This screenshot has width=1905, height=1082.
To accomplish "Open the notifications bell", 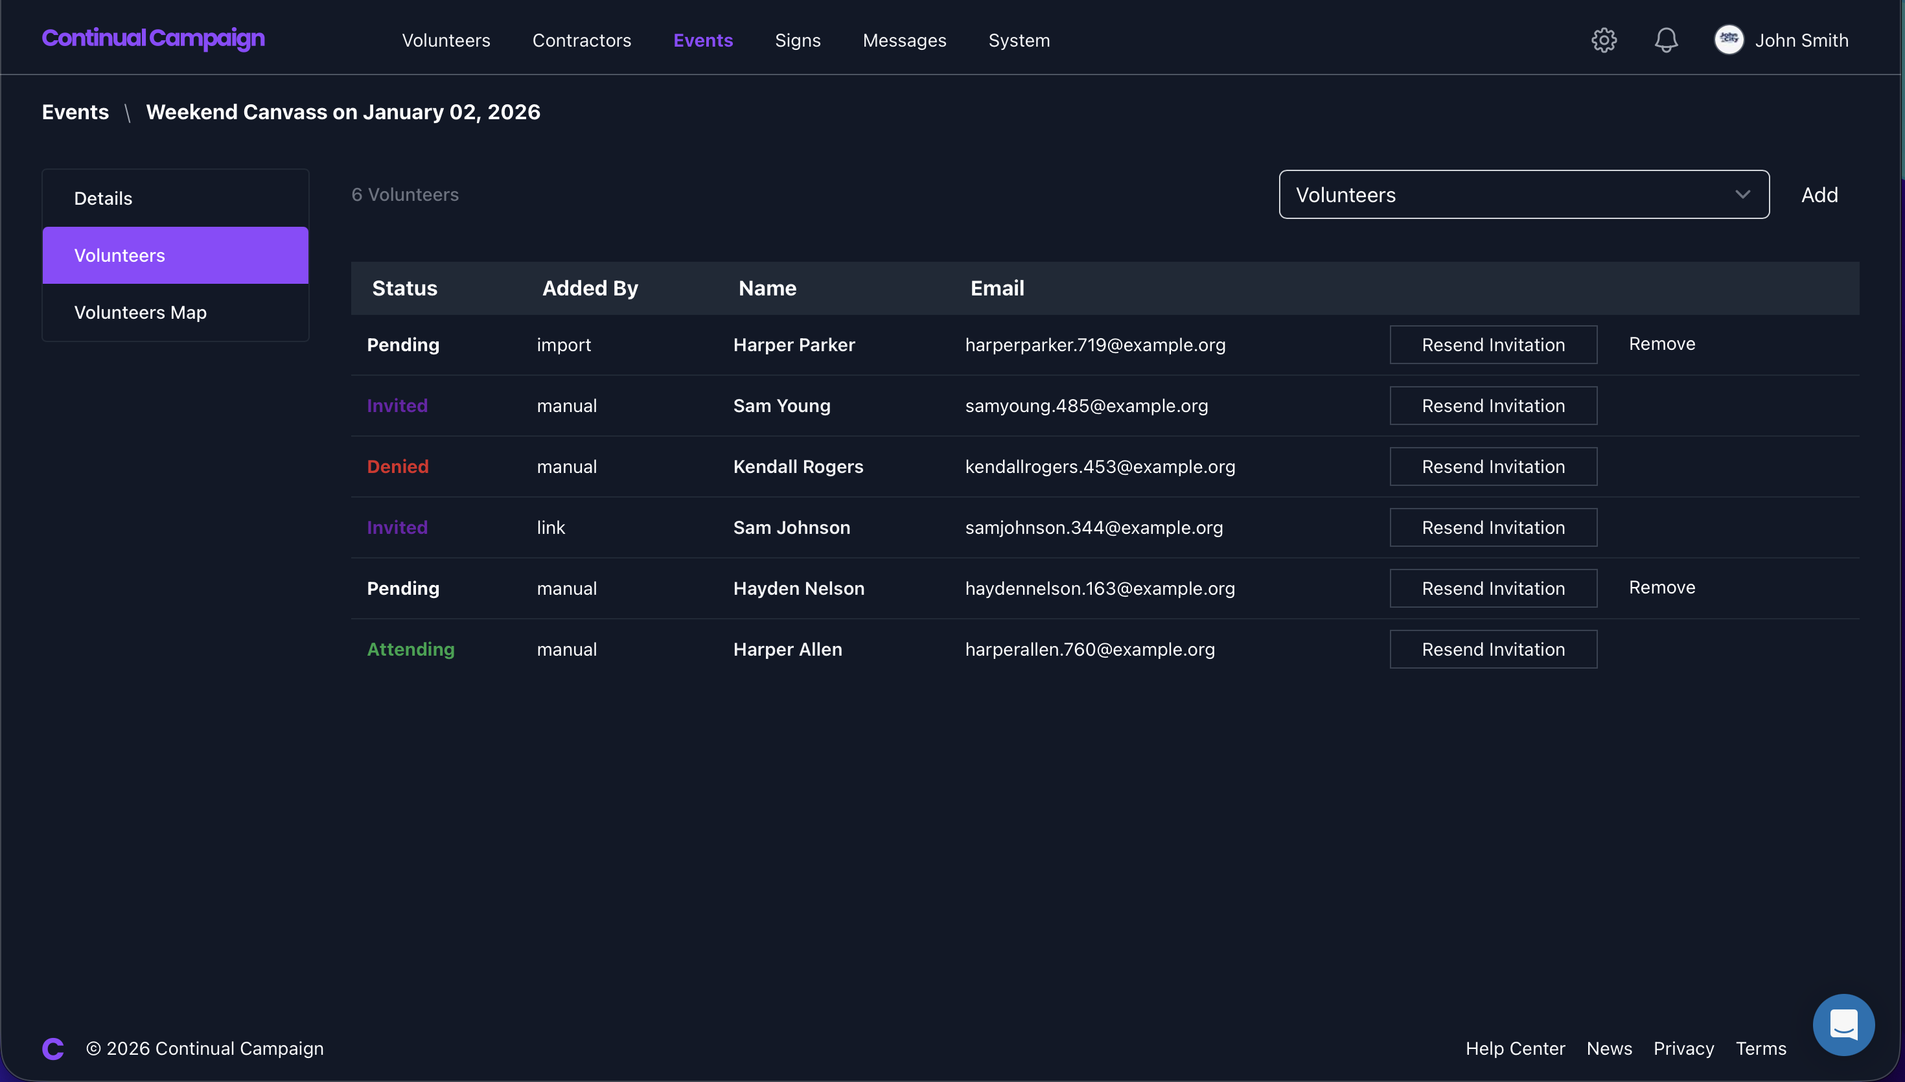I will (1666, 40).
